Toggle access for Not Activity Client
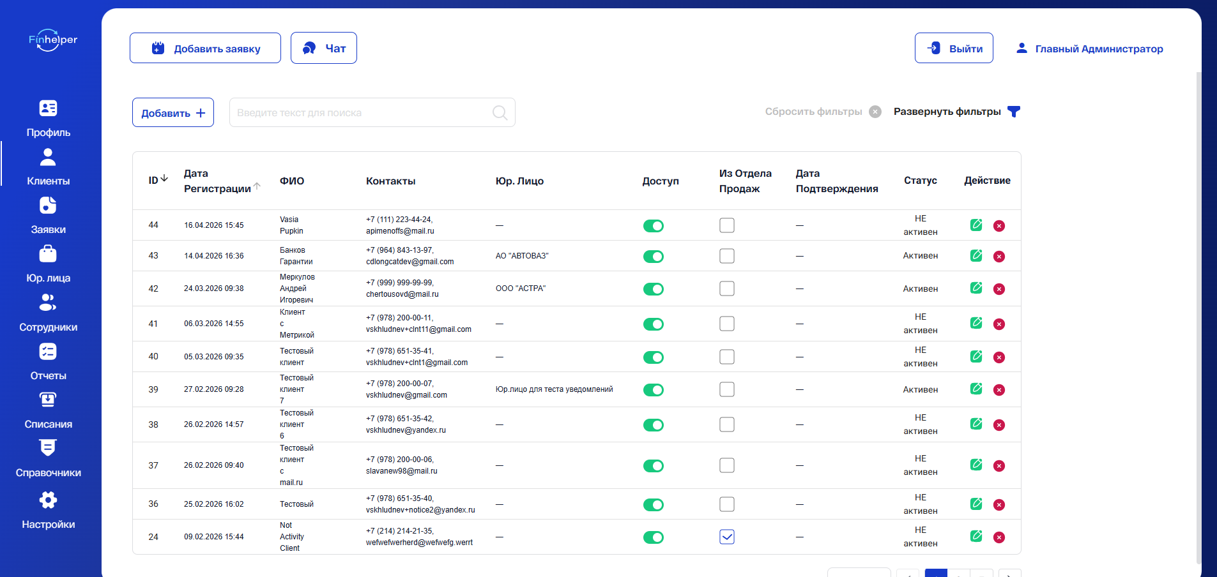Viewport: 1217px width, 577px height. pos(654,537)
